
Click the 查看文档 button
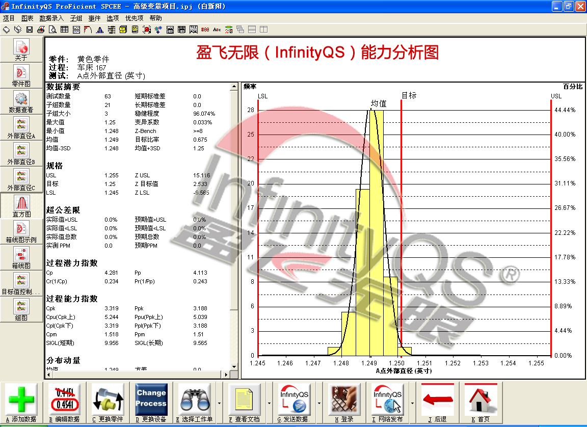[x=245, y=403]
